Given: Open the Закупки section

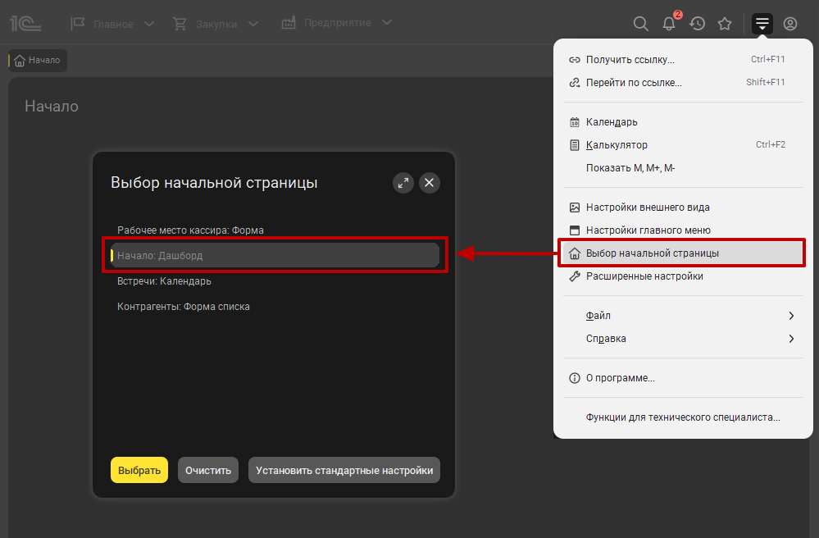Looking at the screenshot, I should tap(216, 24).
